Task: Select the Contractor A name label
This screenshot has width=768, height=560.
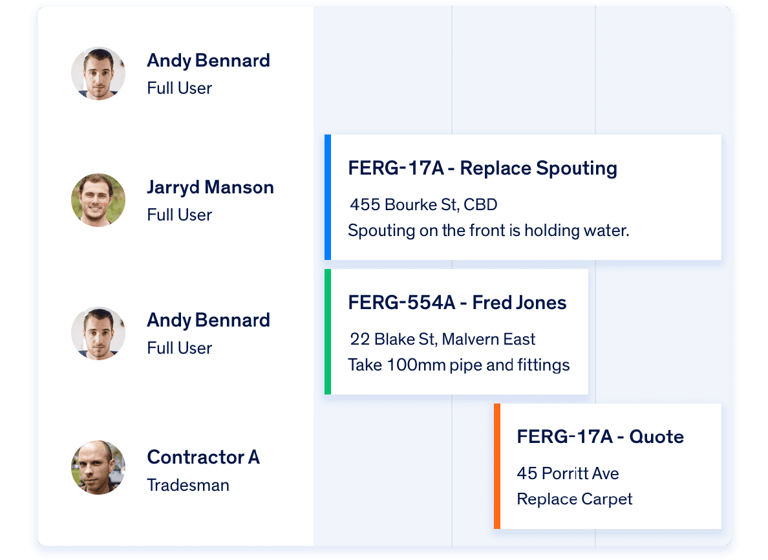Action: coord(203,457)
